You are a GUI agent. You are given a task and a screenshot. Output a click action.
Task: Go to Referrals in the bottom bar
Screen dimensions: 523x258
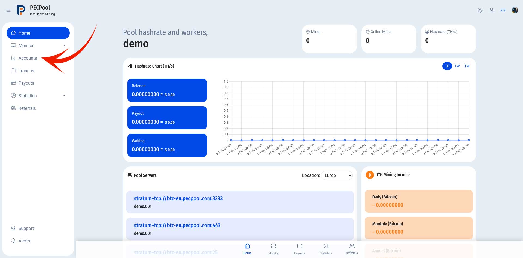tap(352, 249)
